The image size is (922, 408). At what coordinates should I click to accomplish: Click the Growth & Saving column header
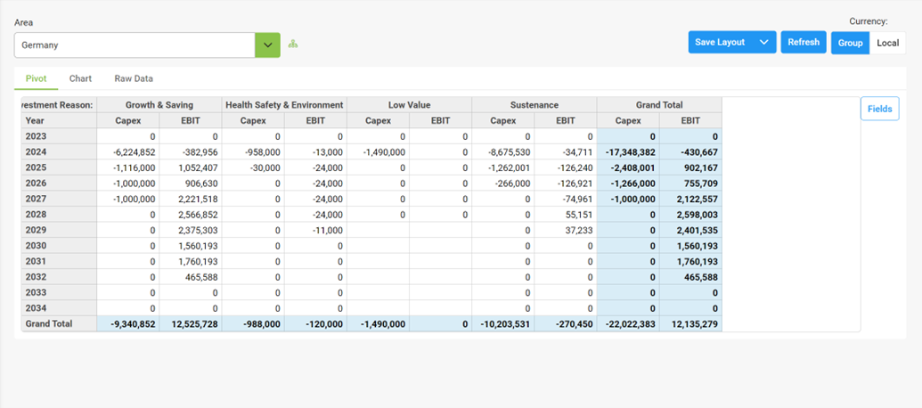coord(159,104)
